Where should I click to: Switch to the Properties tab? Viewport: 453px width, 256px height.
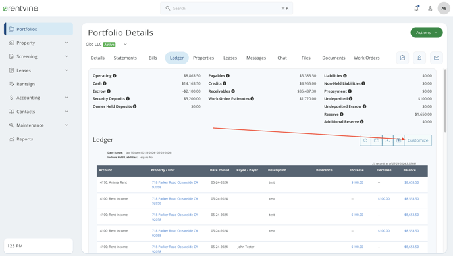coord(203,58)
